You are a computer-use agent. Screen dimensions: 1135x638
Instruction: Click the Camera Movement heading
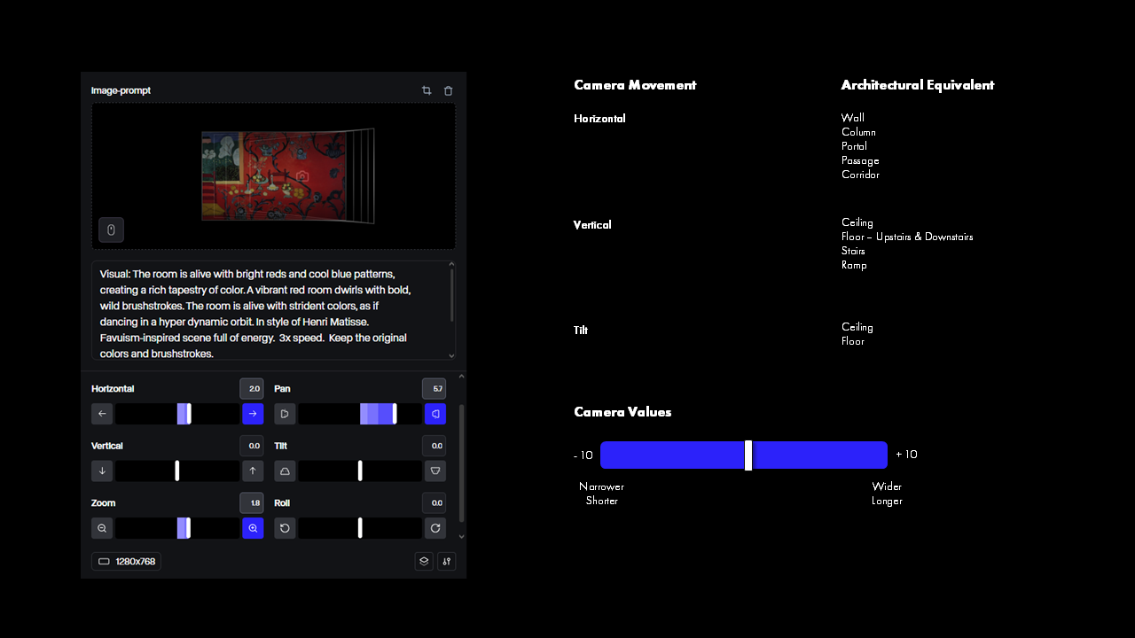635,85
